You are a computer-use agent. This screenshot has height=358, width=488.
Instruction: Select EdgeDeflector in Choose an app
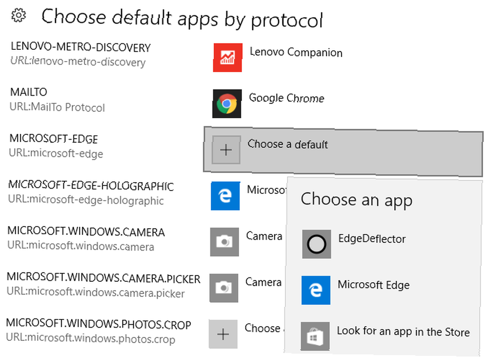click(x=372, y=239)
